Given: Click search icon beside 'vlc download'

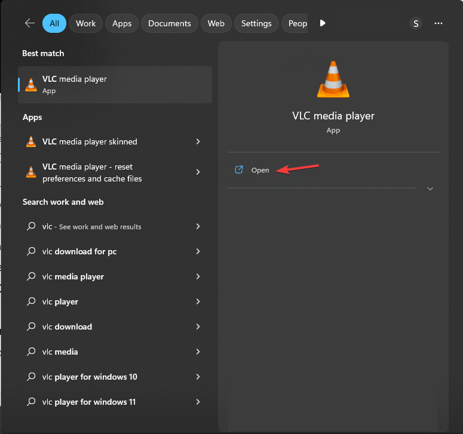Looking at the screenshot, I should point(31,327).
